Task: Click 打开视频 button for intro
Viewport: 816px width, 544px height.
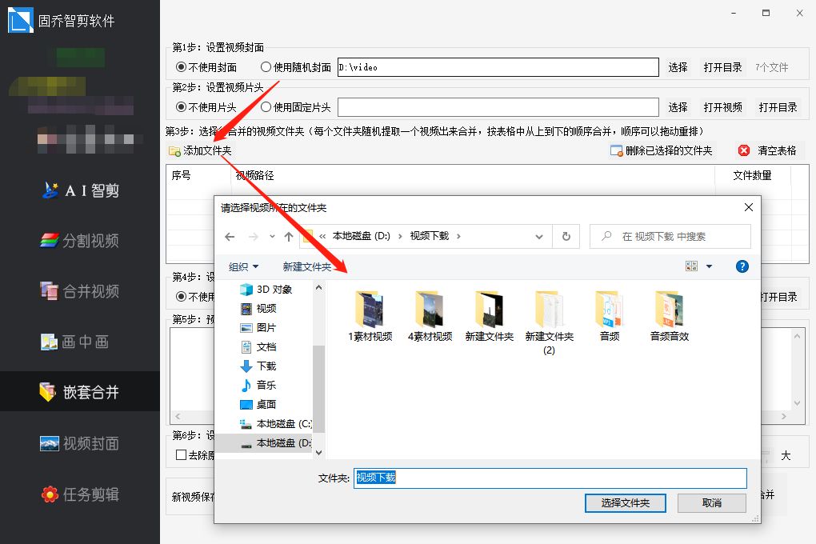Action: pos(722,107)
